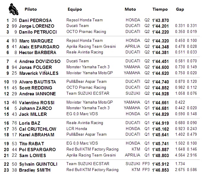Click Marc MARQUEZ's name
The image size is (206, 174).
(x=36, y=41)
